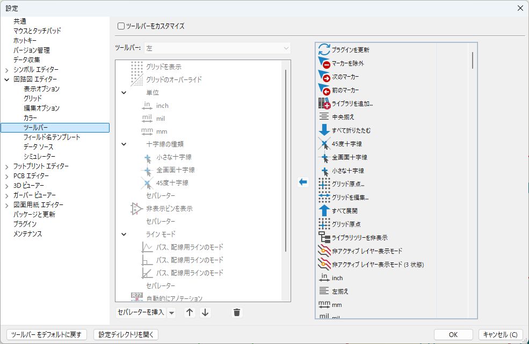Click the move-up arrow below the toolbar list
The width and height of the screenshot is (529, 344).
tap(189, 312)
